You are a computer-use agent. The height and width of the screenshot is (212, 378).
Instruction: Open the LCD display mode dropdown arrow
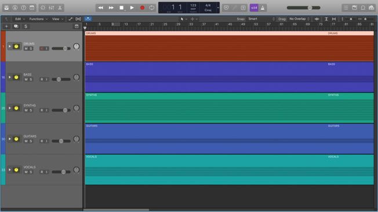click(x=218, y=8)
